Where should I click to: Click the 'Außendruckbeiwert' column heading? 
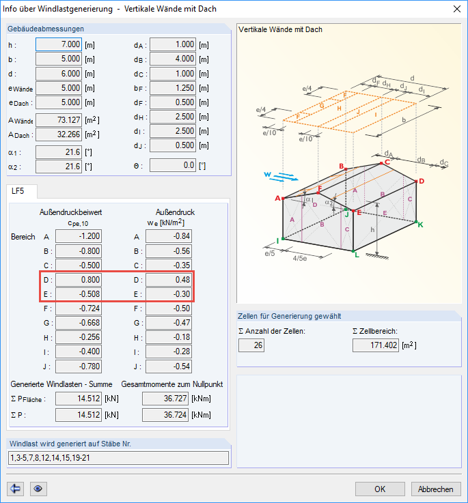70,212
